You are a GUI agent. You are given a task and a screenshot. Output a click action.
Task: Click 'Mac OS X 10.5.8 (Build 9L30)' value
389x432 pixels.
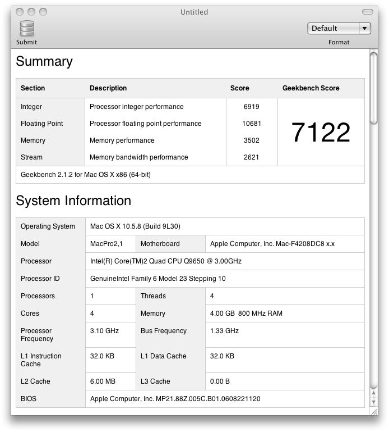(x=135, y=226)
